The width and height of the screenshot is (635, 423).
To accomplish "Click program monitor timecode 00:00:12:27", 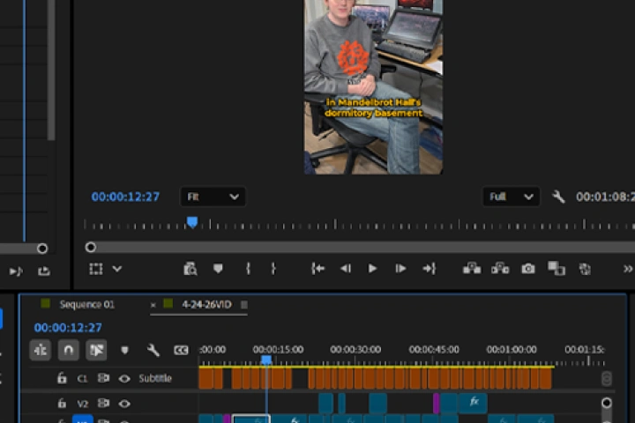I will pos(125,197).
